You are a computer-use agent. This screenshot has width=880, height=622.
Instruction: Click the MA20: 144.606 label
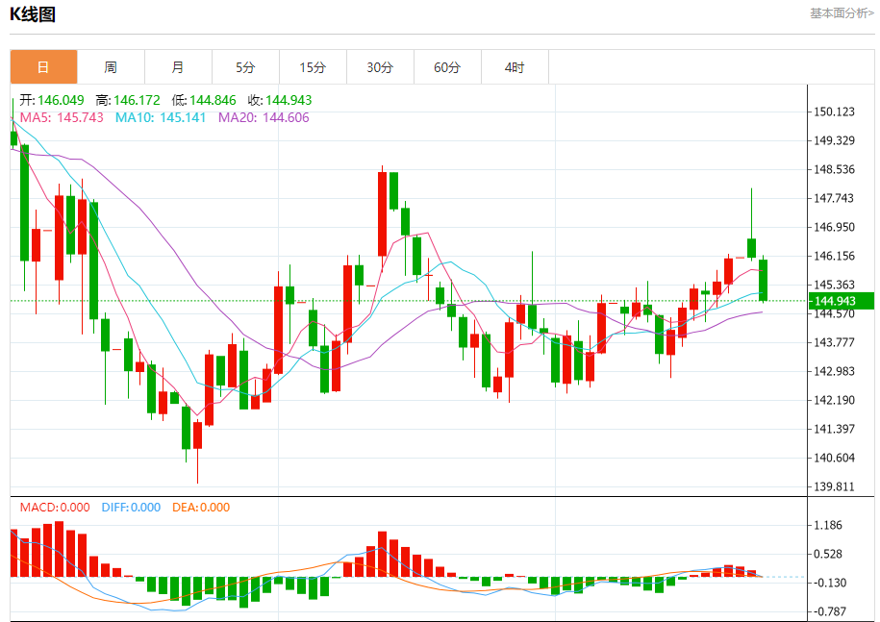pos(264,118)
